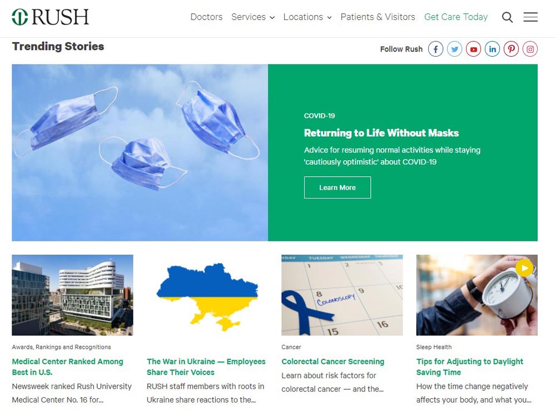
Task: Select the Get Care Today link
Action: [x=456, y=17]
